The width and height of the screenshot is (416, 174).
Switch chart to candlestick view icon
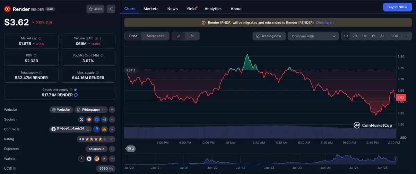point(192,36)
